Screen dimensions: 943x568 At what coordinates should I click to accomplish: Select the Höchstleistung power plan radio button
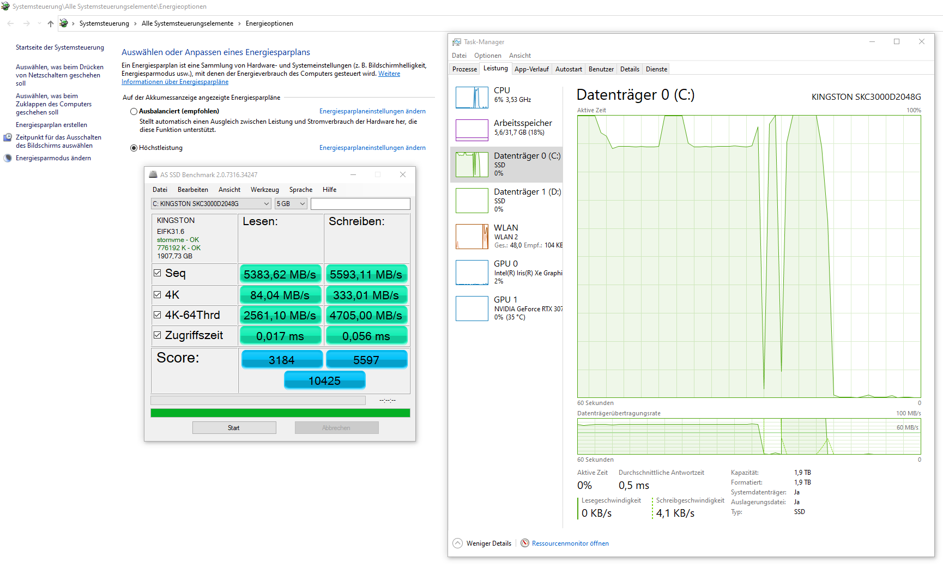coord(134,148)
